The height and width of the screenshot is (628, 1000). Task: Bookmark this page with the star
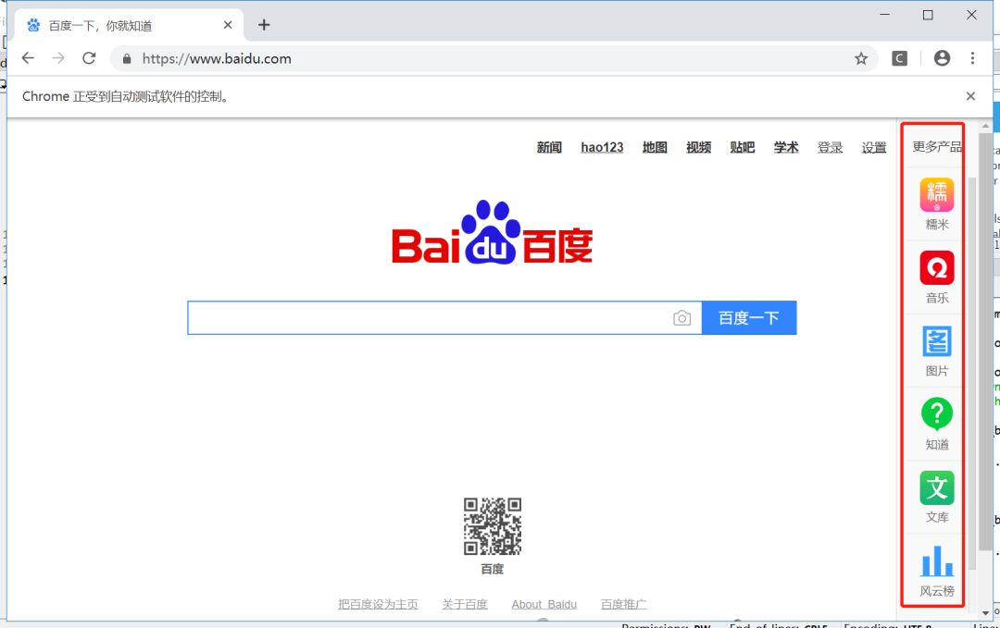(x=861, y=58)
